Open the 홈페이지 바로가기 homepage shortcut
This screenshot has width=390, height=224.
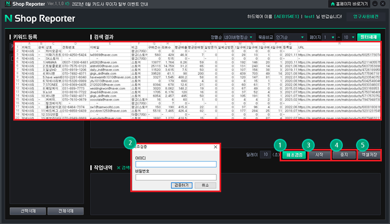click(x=349, y=4)
